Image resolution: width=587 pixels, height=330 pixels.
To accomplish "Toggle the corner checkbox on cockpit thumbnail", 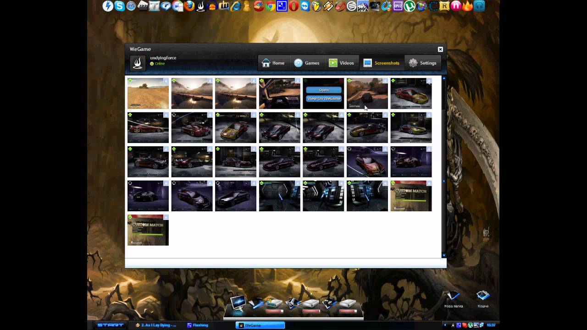I will 298,81.
